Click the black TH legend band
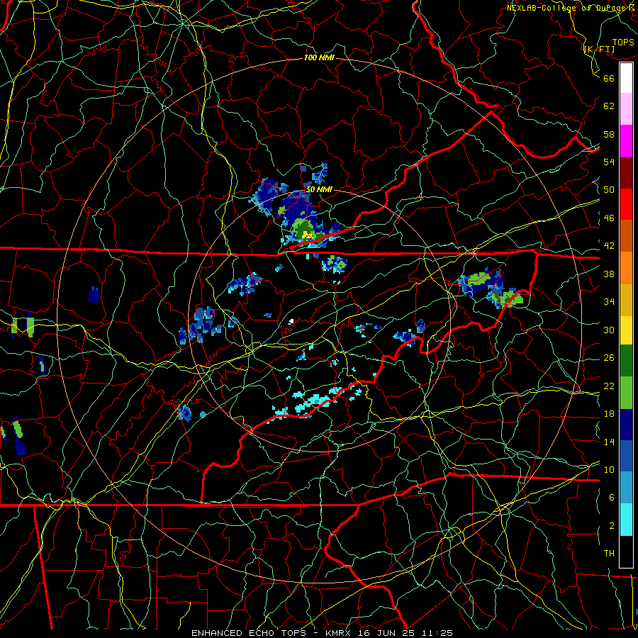The image size is (638, 638). point(626,552)
